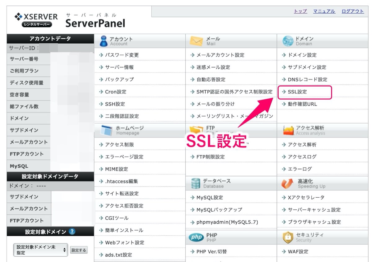Open the マニュアル link
The height and width of the screenshot is (262, 372).
(324, 11)
